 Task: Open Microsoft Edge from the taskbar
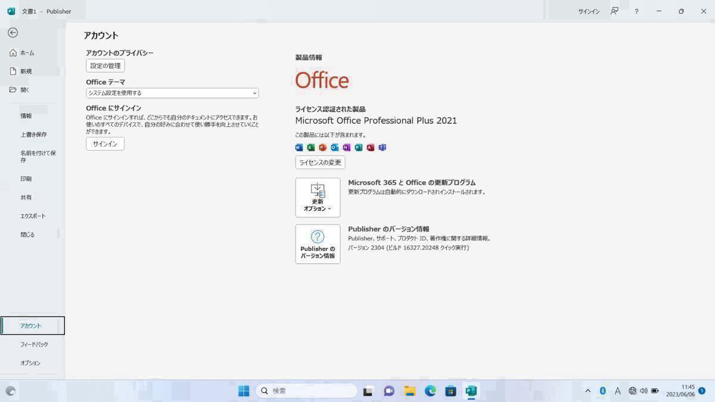tap(430, 391)
